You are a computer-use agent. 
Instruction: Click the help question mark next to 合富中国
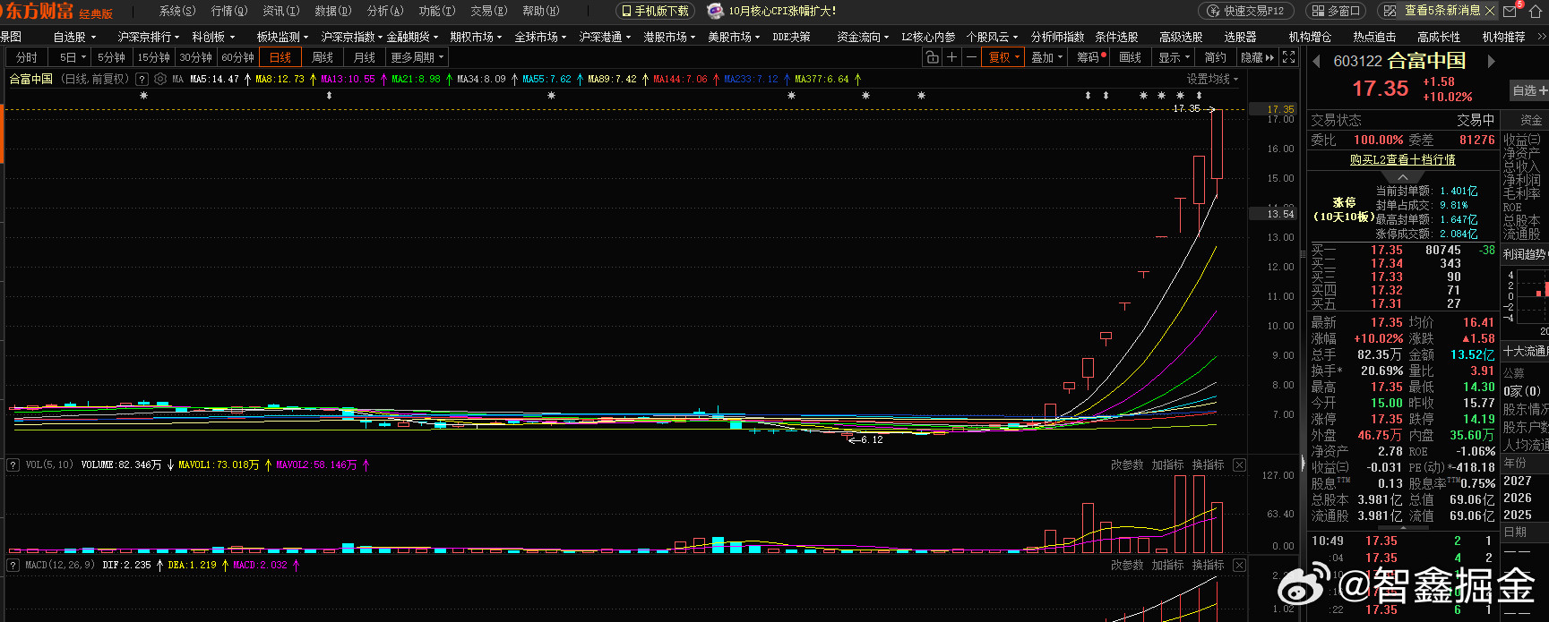(142, 79)
